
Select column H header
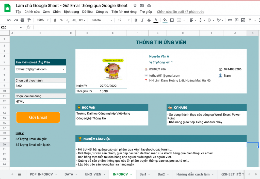pyautogui.click(x=183, y=33)
